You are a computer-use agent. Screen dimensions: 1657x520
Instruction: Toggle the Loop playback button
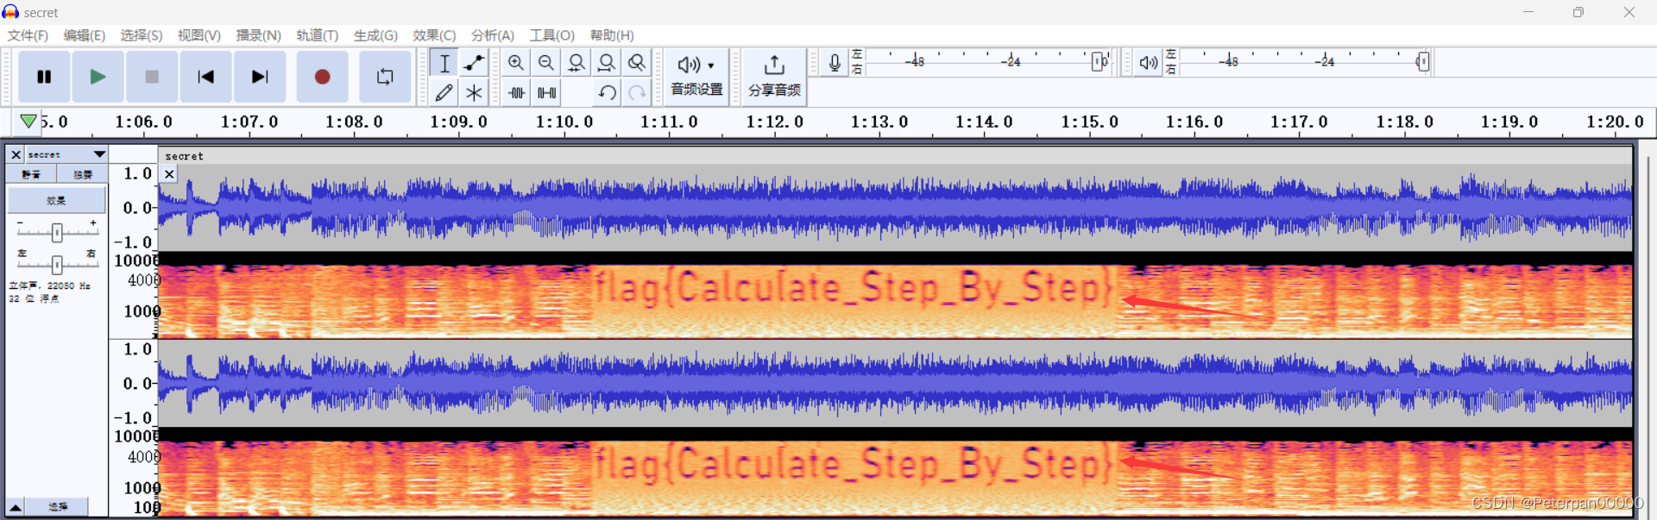point(385,77)
